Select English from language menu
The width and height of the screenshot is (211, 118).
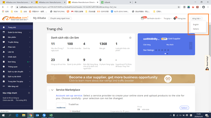[196, 24]
